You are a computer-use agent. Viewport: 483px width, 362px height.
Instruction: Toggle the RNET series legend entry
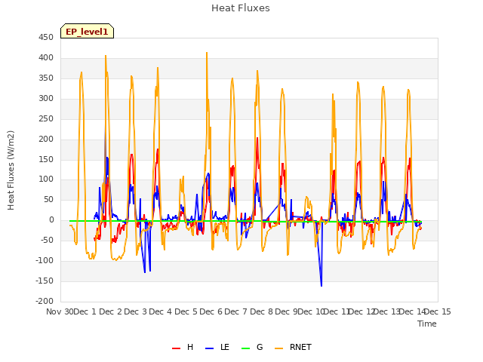click(x=293, y=347)
